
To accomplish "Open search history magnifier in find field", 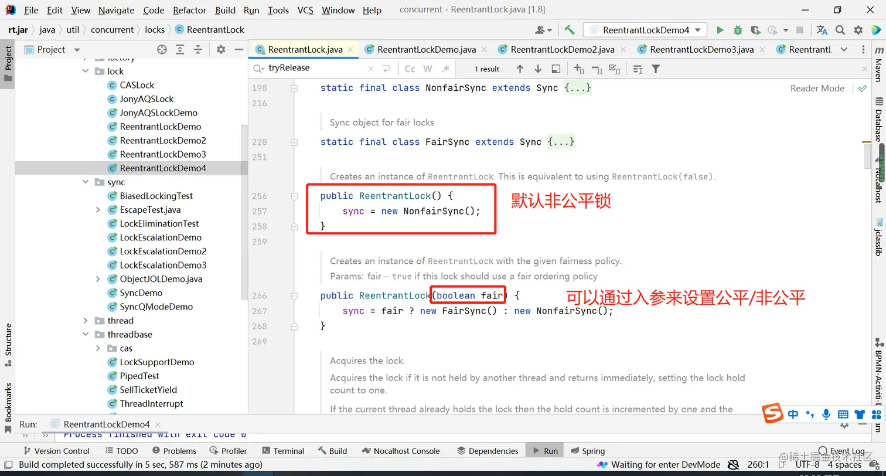I will pyautogui.click(x=258, y=69).
